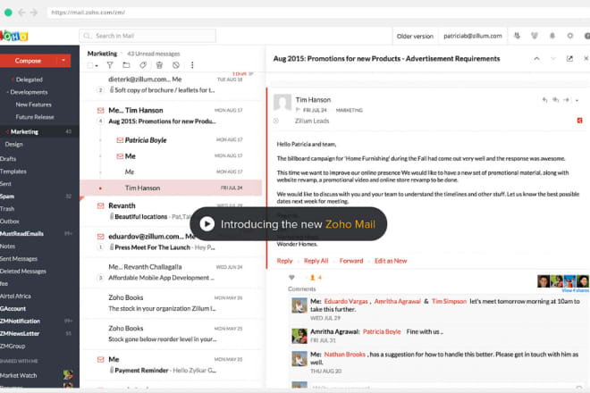
Task: Click the Forward link below email
Action: pos(351,261)
